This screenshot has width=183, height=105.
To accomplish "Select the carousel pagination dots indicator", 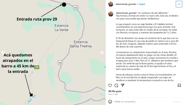I will coord(53,103).
